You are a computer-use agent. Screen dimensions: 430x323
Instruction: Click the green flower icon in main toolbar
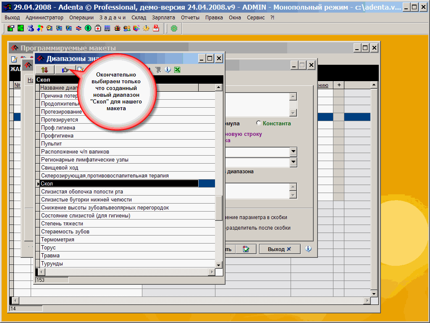tap(174, 28)
